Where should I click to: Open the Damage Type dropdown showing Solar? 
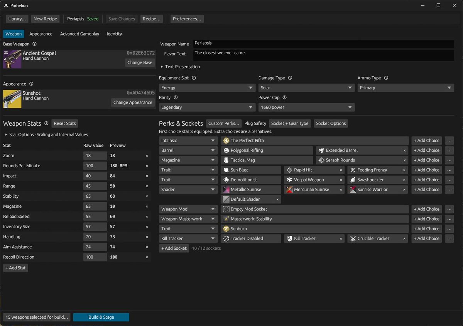point(306,88)
